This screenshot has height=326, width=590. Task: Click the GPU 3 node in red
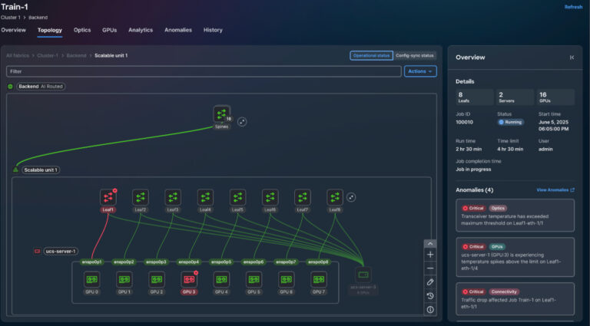(188, 278)
